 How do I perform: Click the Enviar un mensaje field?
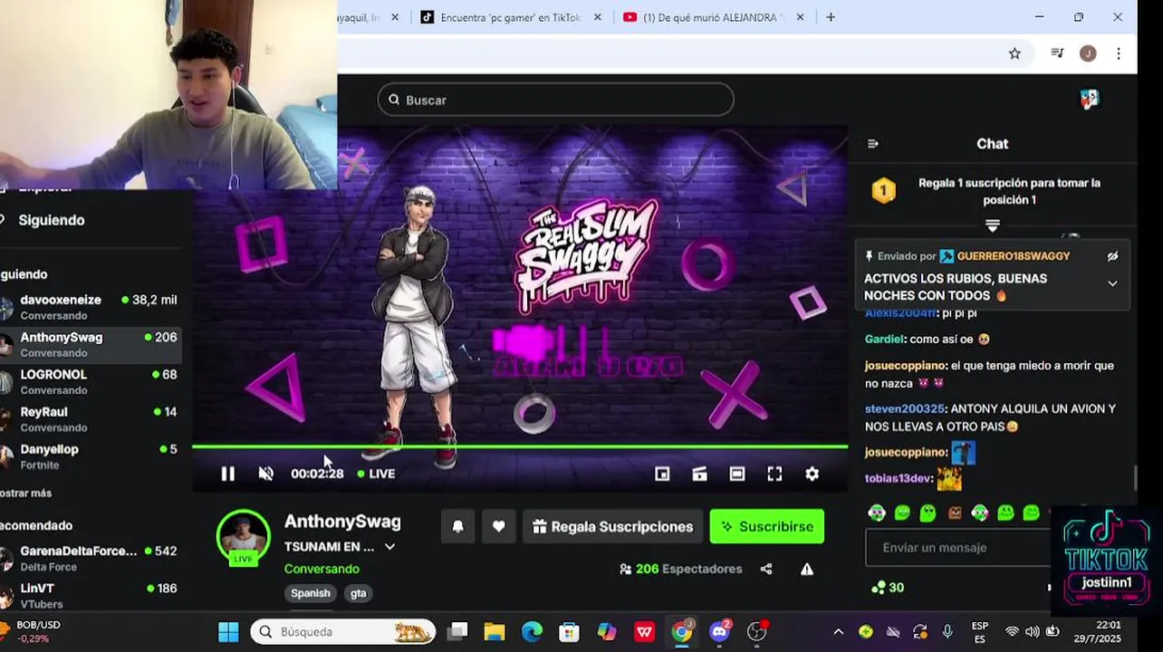[x=958, y=548]
